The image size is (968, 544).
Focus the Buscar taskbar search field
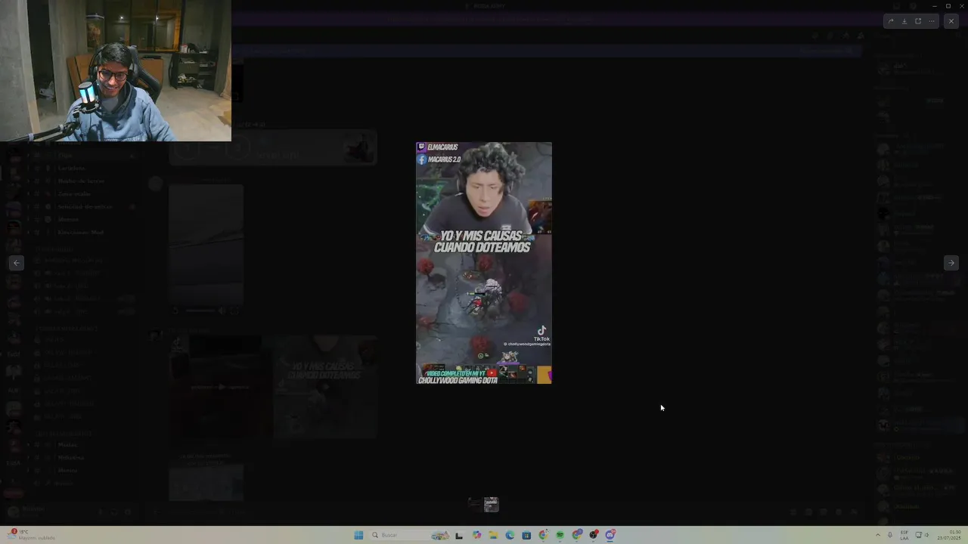408,535
